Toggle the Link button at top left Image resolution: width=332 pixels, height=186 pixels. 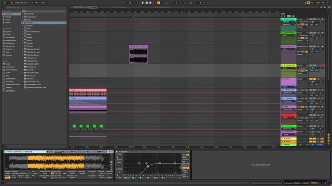[5, 3]
